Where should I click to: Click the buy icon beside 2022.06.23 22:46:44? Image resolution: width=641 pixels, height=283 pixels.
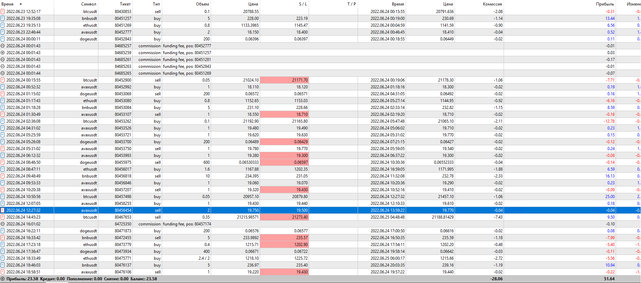(x=3, y=32)
